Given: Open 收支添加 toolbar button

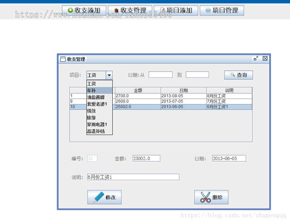Looking at the screenshot, I should pos(84,10).
